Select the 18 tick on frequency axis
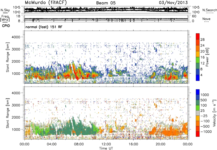 coord(18,16)
